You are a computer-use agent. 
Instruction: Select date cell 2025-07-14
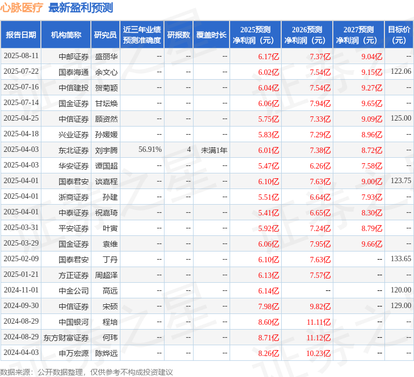pos(21,103)
